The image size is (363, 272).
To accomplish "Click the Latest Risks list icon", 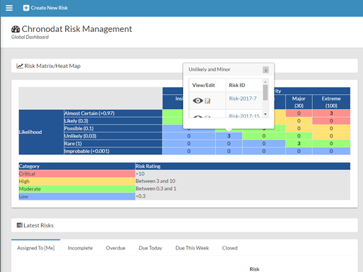I will pyautogui.click(x=19, y=225).
